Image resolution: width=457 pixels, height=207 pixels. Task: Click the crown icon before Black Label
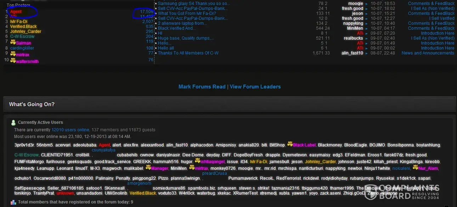(x=290, y=144)
